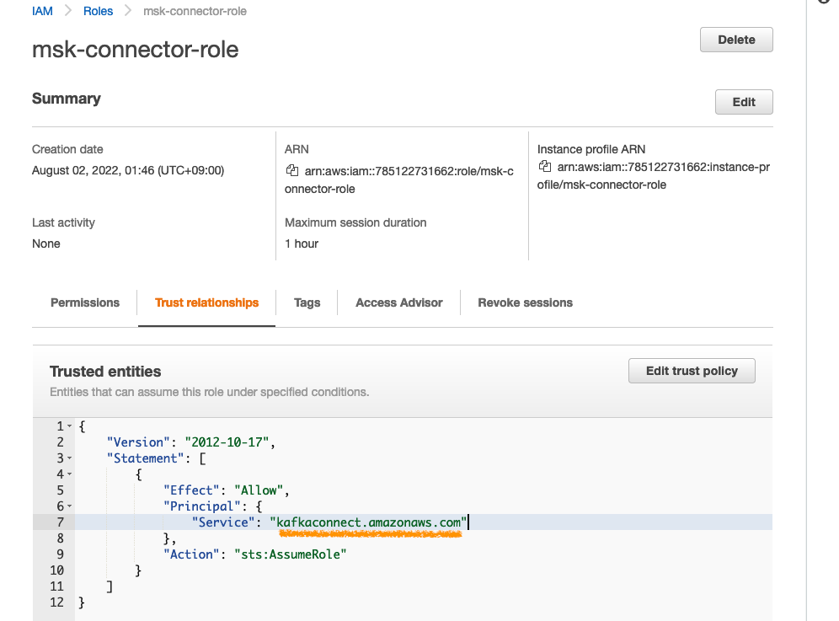Image resolution: width=839 pixels, height=621 pixels.
Task: Click line number 12 in the editor gutter
Action: [56, 602]
